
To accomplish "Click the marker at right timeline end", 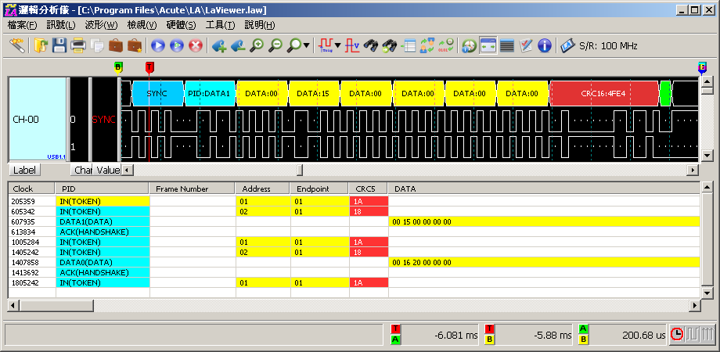I will click(702, 68).
